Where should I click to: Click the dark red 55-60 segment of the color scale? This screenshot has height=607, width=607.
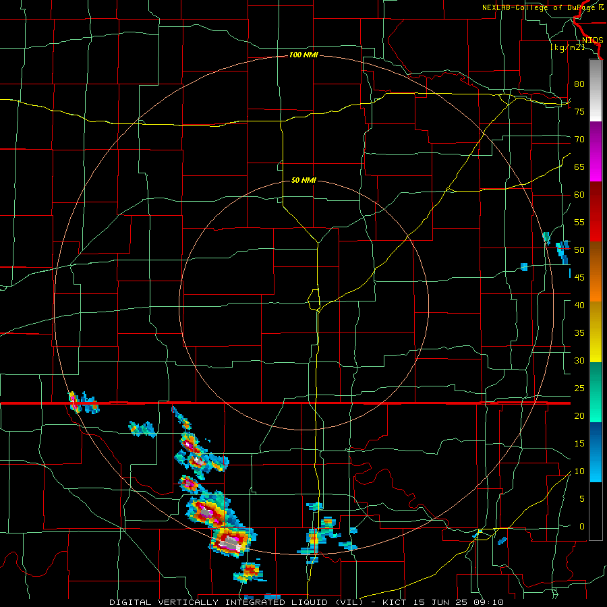click(x=596, y=212)
